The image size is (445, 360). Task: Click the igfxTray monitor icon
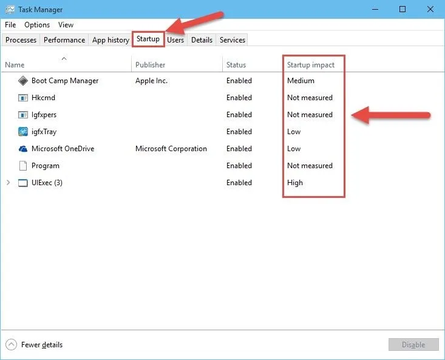(23, 132)
